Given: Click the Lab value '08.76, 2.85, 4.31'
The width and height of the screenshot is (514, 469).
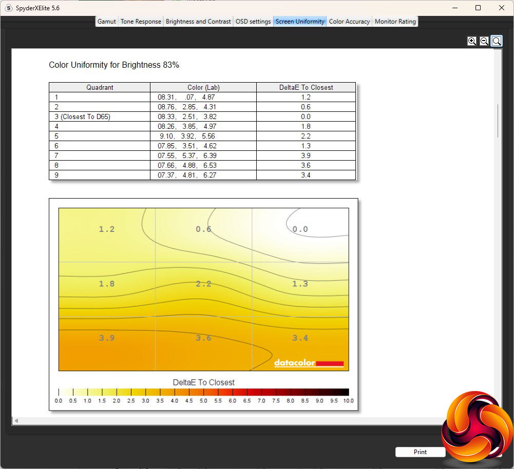Looking at the screenshot, I should coord(187,107).
